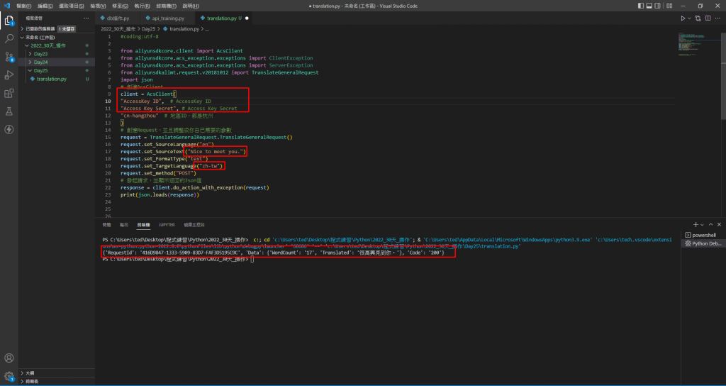Switch to the 輸出 panel tab

[124, 224]
